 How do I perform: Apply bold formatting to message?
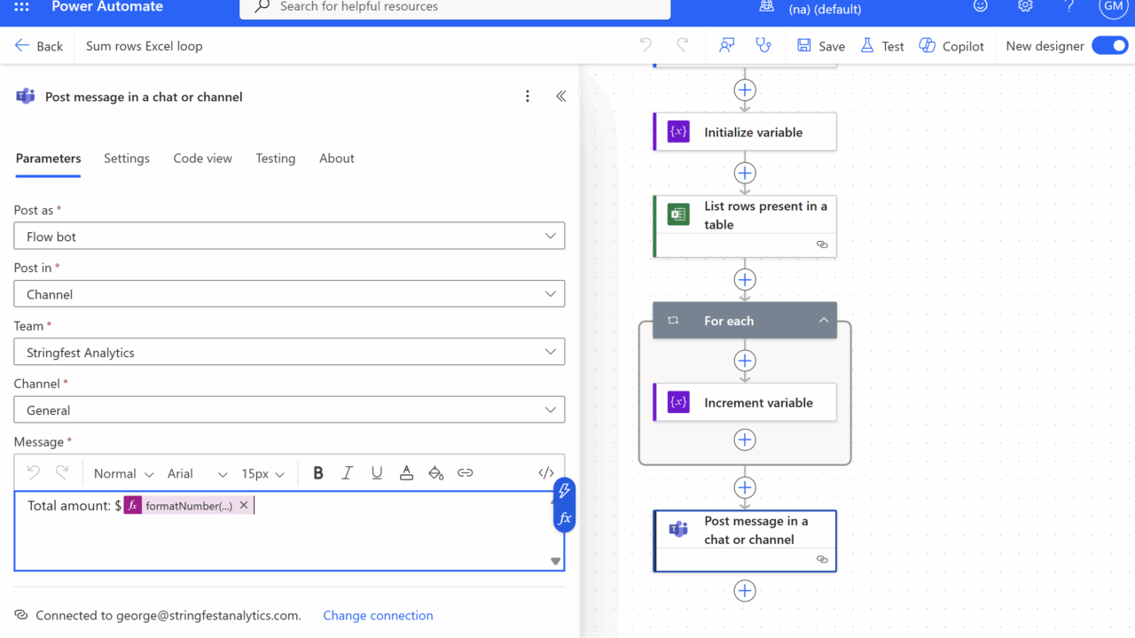tap(318, 473)
